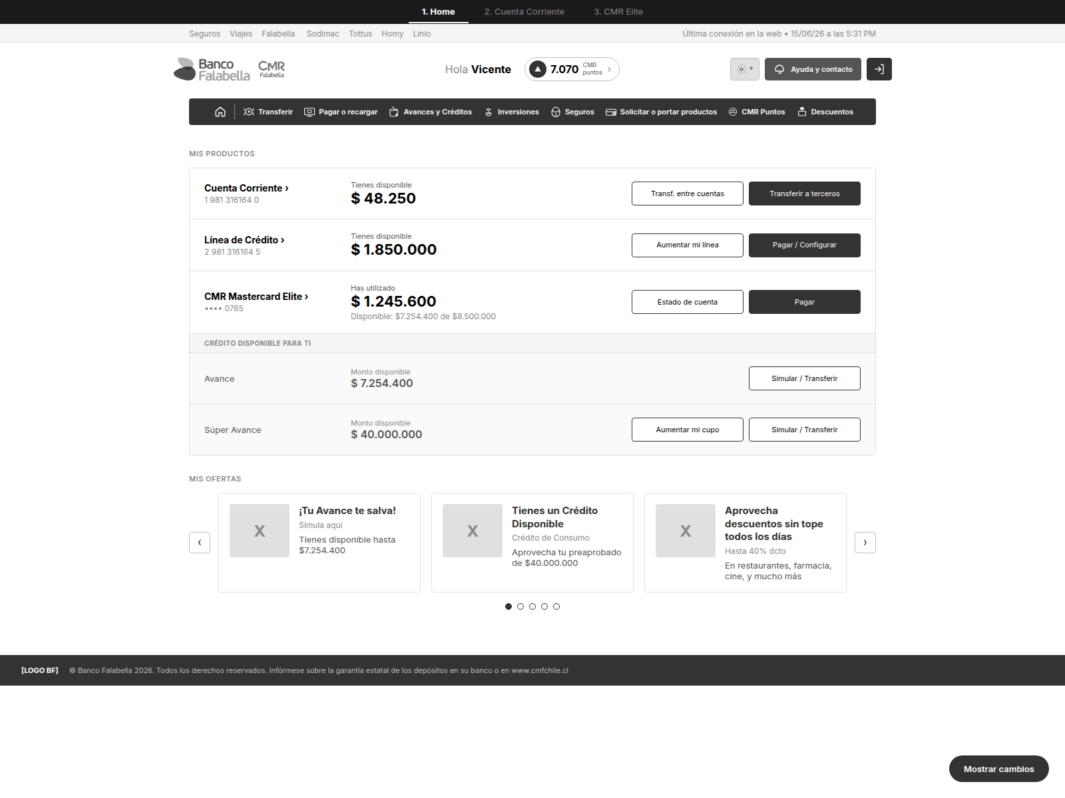
Task: Click Mostrar cambios button
Action: coord(999,769)
